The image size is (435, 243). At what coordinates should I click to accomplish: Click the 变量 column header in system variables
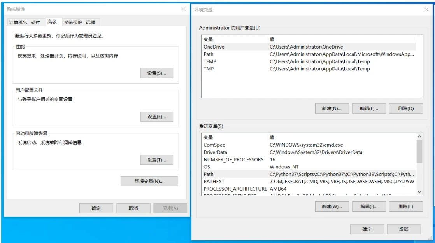233,137
